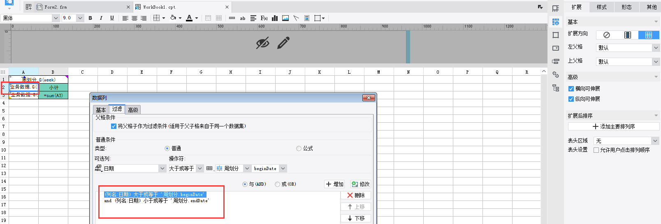
Task: Insert sub-report icon
Action: pos(307,18)
